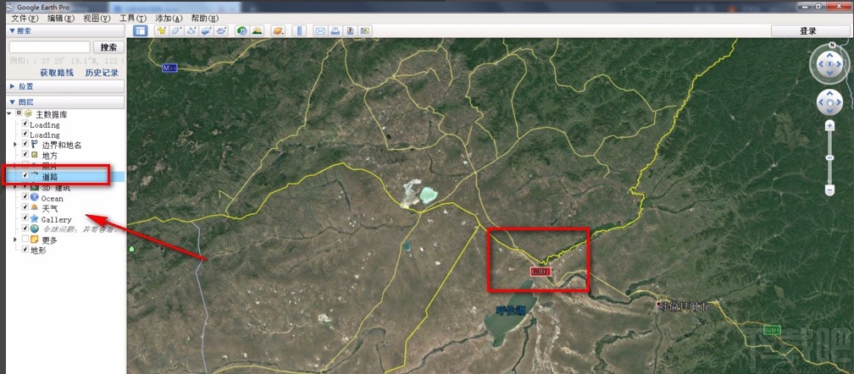The height and width of the screenshot is (374, 854).
Task: Click the 天气 weather layer icon
Action: (34, 208)
